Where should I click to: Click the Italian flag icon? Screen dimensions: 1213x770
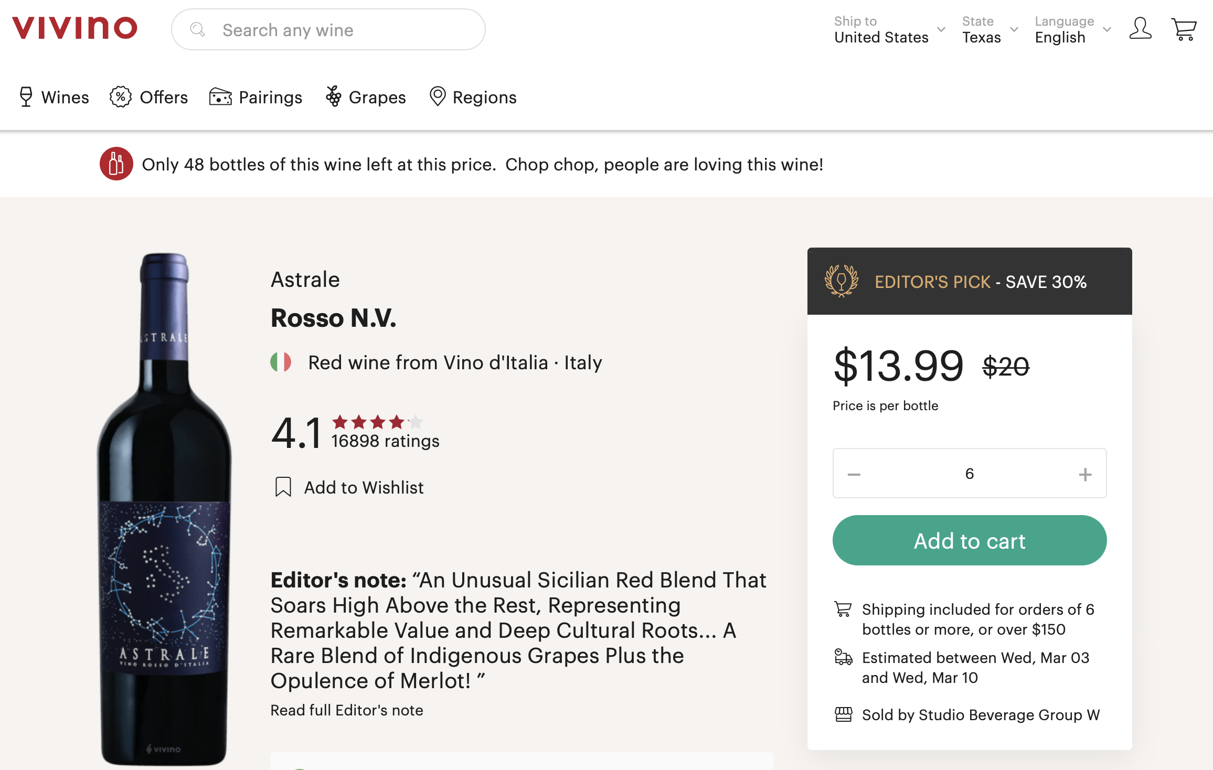[281, 362]
